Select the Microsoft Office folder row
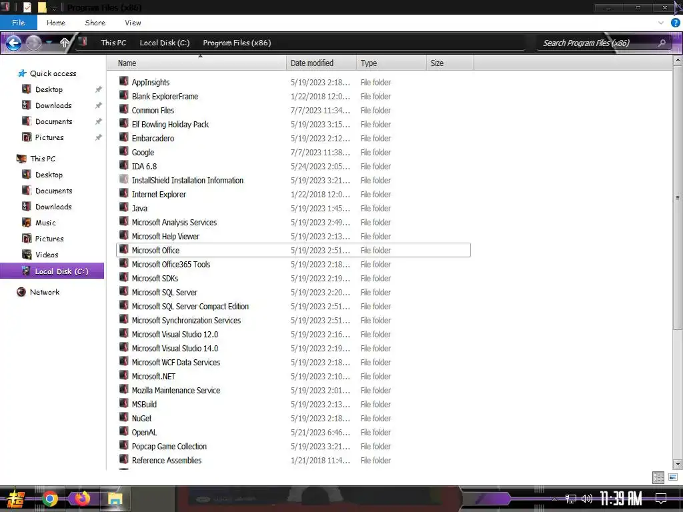The height and width of the screenshot is (512, 683). point(293,251)
